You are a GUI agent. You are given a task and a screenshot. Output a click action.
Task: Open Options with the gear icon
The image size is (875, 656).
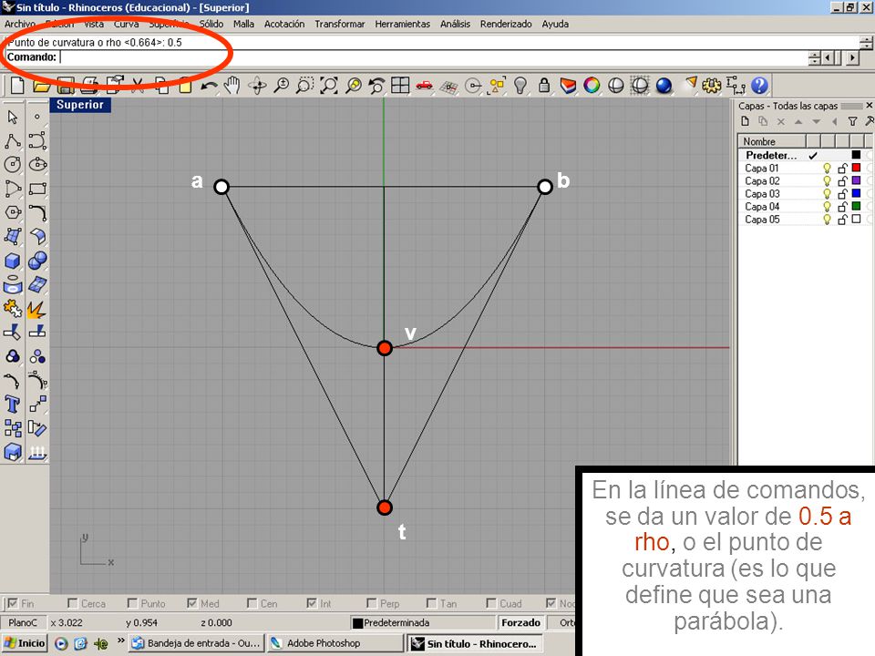(x=711, y=86)
